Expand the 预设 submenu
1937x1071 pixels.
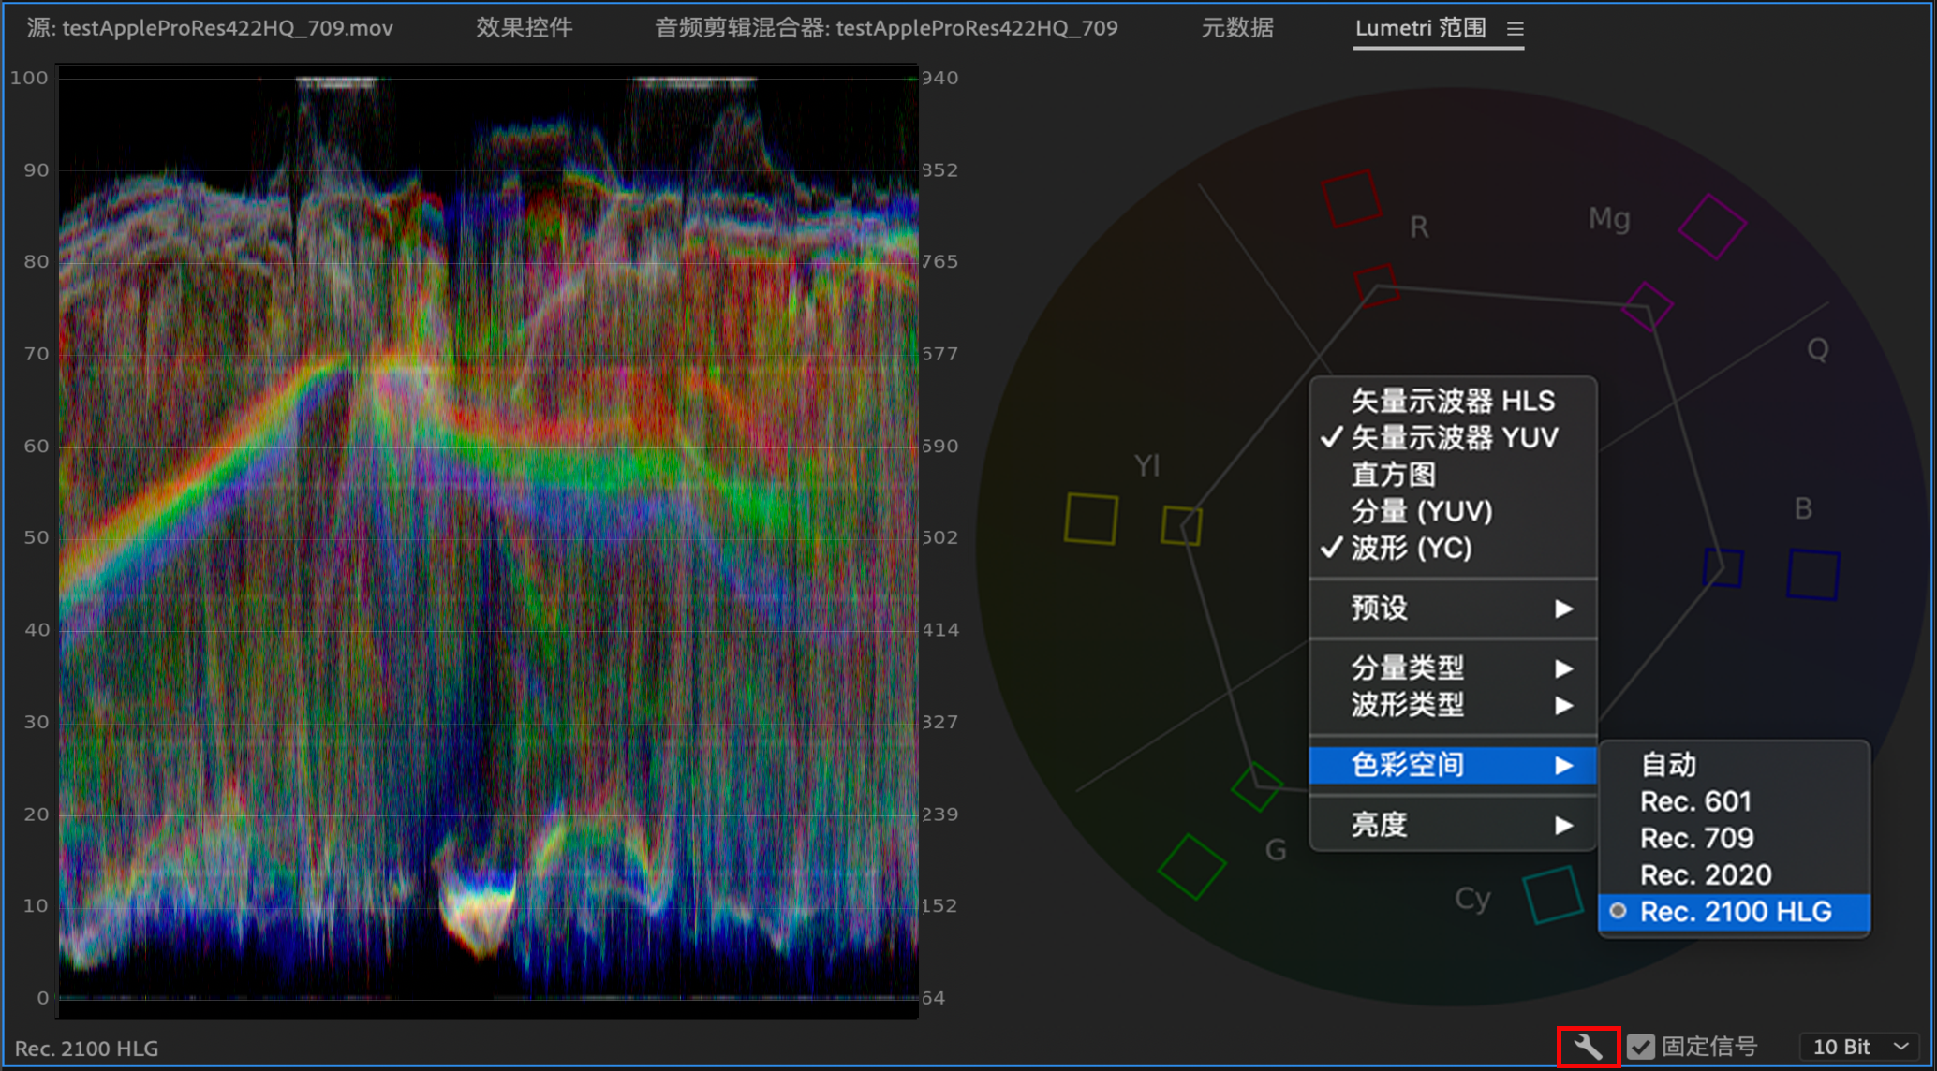[1452, 609]
